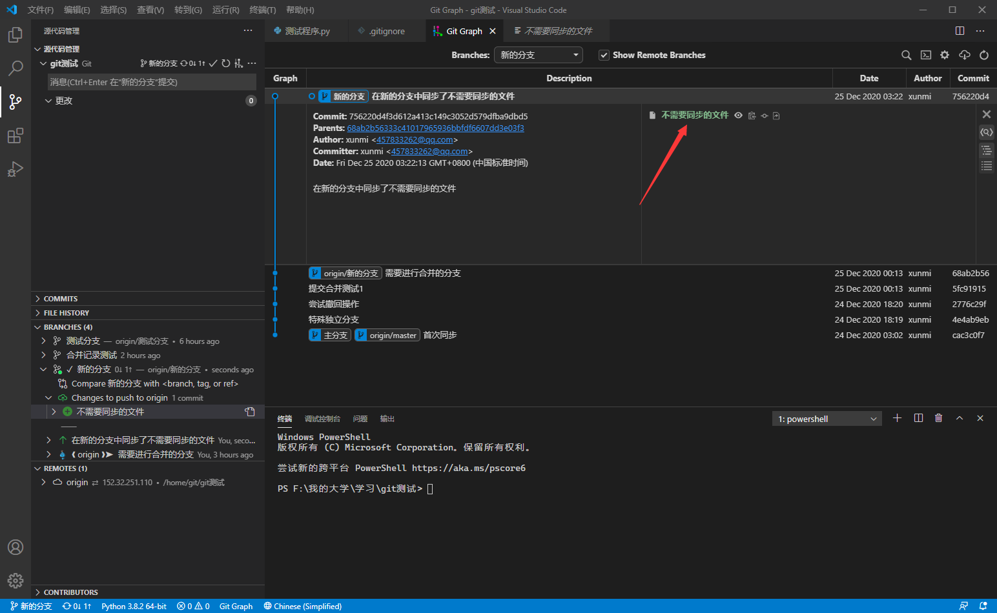Kill terminal with trash icon

(939, 418)
